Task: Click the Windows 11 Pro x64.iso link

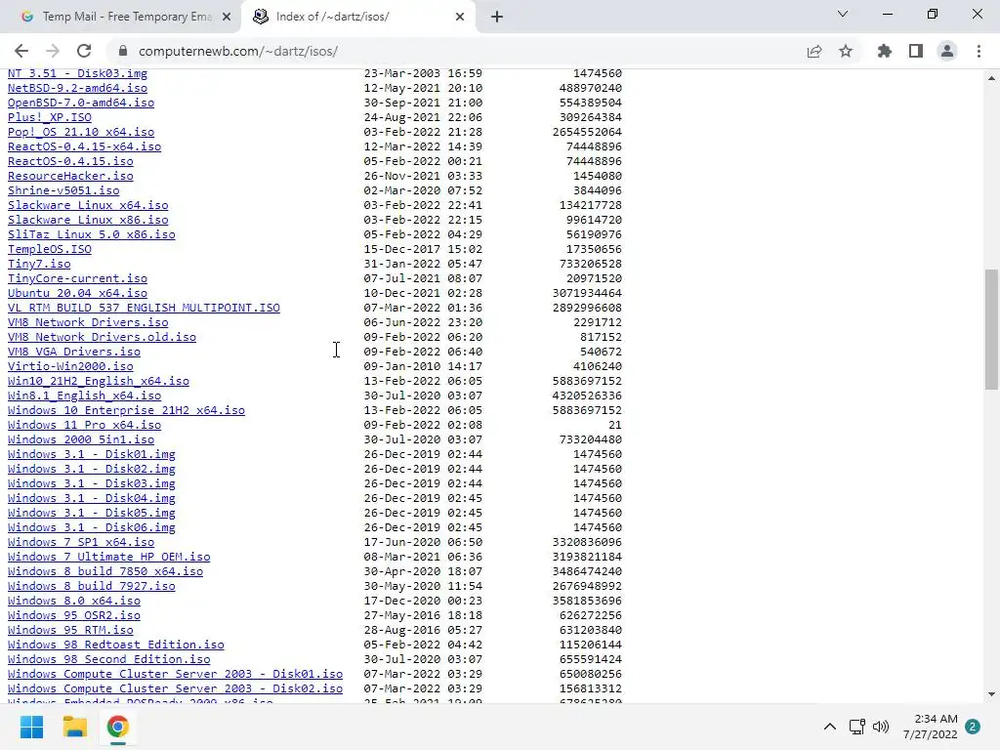Action: 84,426
